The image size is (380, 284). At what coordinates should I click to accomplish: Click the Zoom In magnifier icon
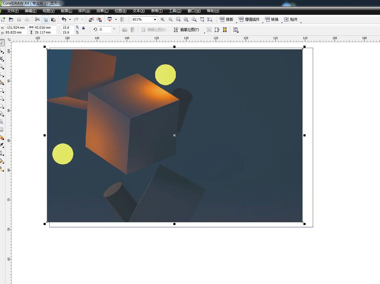click(x=162, y=19)
